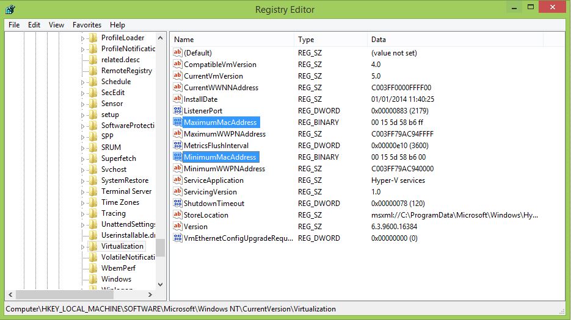The width and height of the screenshot is (571, 320).
Task: Expand the SPP tree node
Action: pos(82,137)
